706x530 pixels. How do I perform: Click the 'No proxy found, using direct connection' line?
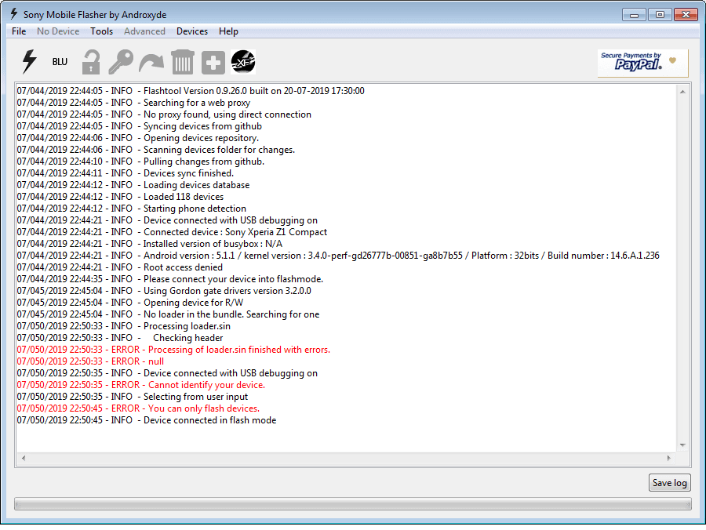165,114
